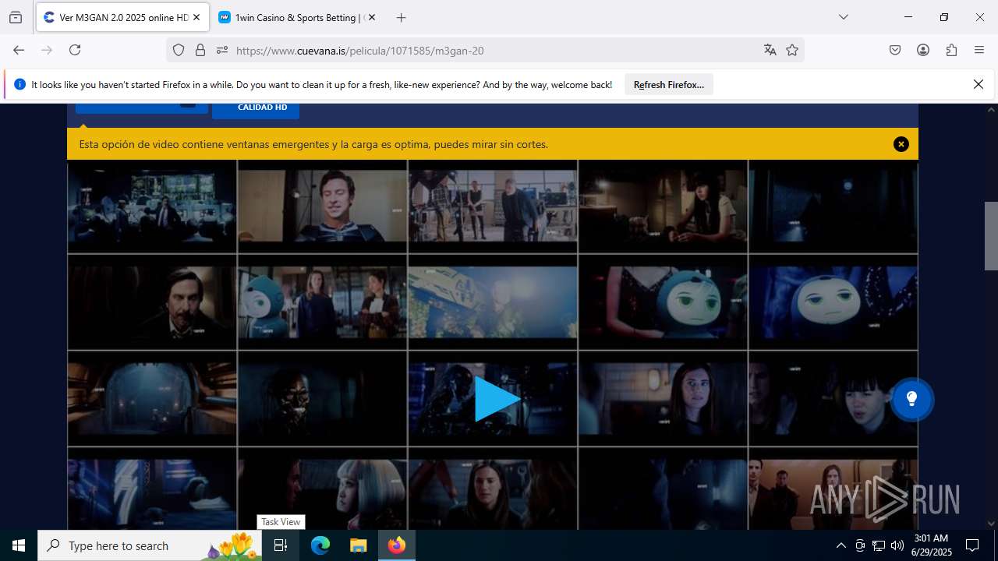Open the Firefox Extensions menu
Image resolution: width=998 pixels, height=561 pixels.
(951, 50)
